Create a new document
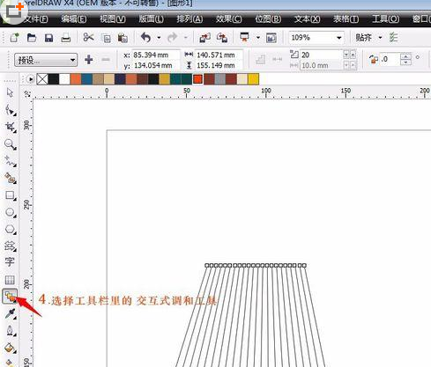Viewport: 431px width, 367px height. click(14, 38)
